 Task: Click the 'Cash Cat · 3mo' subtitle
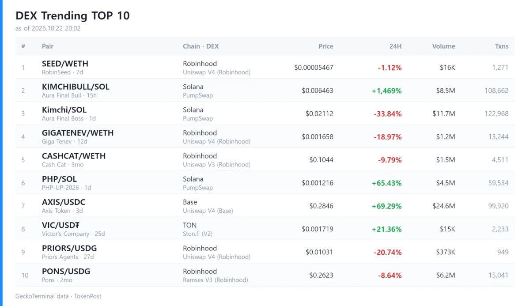tap(63, 164)
